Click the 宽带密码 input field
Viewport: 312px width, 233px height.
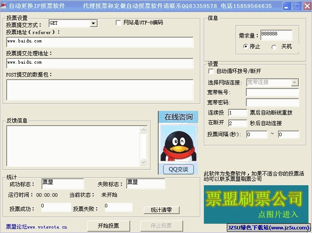(x=272, y=103)
